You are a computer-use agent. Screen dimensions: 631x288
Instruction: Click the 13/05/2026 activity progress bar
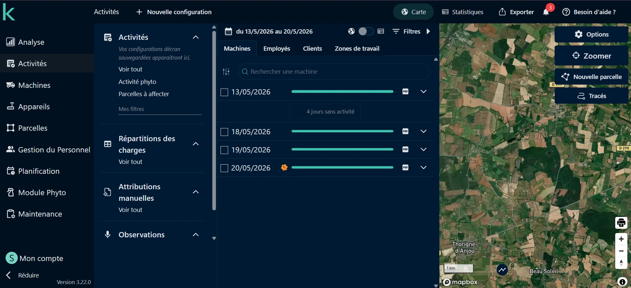342,92
